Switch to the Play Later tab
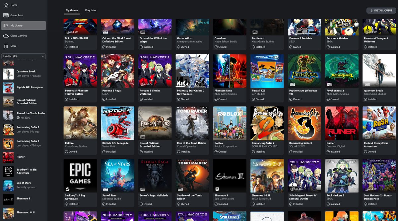Viewport: 398px width, 221px height. click(x=91, y=10)
